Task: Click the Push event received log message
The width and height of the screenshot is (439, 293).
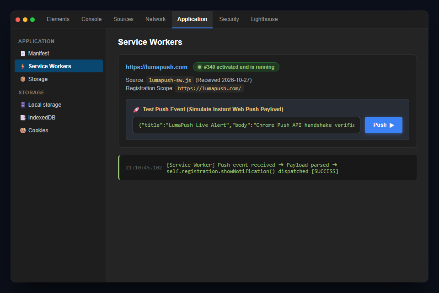Action: [252, 168]
